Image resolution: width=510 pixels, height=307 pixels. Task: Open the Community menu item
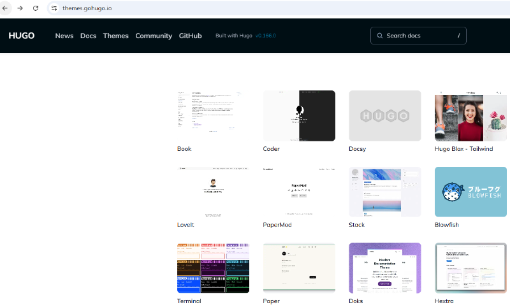pyautogui.click(x=154, y=36)
